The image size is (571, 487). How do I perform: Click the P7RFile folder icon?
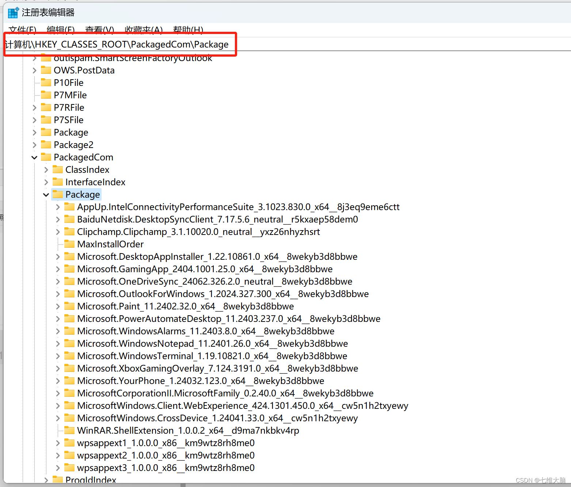(46, 107)
